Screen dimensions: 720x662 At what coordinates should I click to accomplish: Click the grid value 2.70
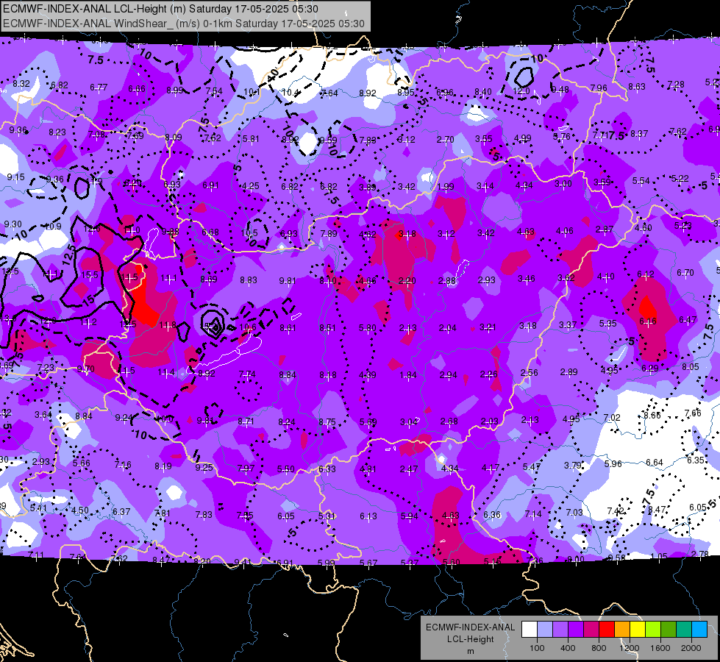446,139
